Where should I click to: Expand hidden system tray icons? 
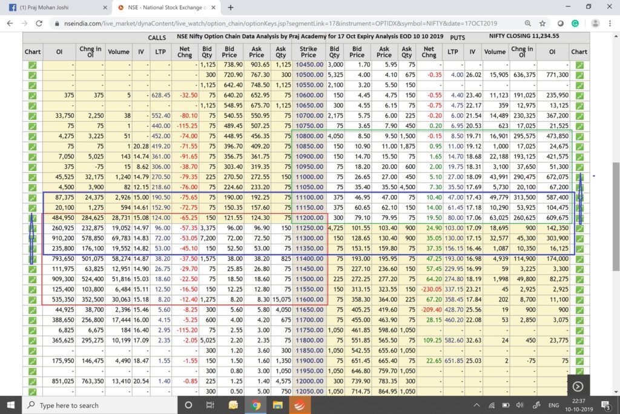pos(476,405)
